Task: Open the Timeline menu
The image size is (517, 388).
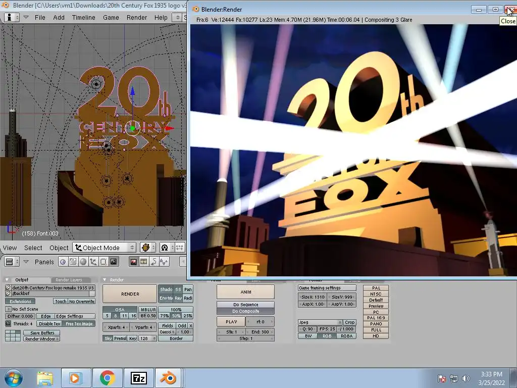Action: (83, 18)
